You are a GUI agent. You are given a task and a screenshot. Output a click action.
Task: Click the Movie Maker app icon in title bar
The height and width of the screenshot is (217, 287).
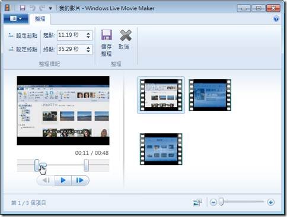pos(7,8)
